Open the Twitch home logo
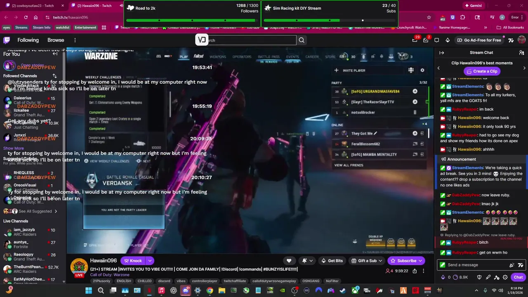The height and width of the screenshot is (297, 528). click(7, 40)
